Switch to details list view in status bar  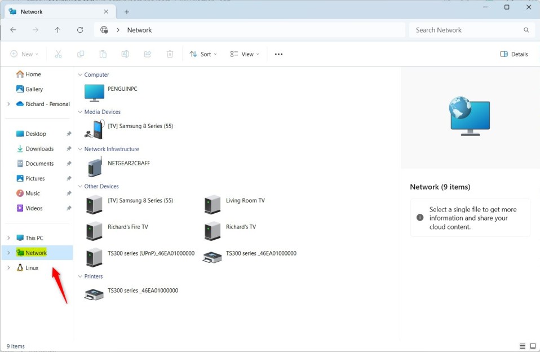tap(521, 346)
